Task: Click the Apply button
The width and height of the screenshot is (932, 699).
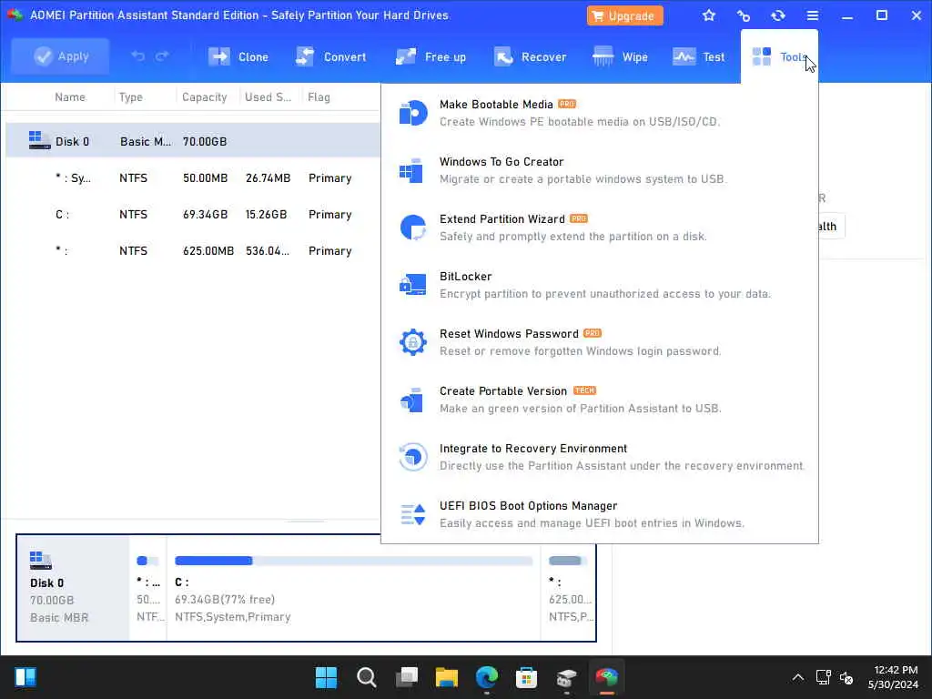Action: pos(60,56)
